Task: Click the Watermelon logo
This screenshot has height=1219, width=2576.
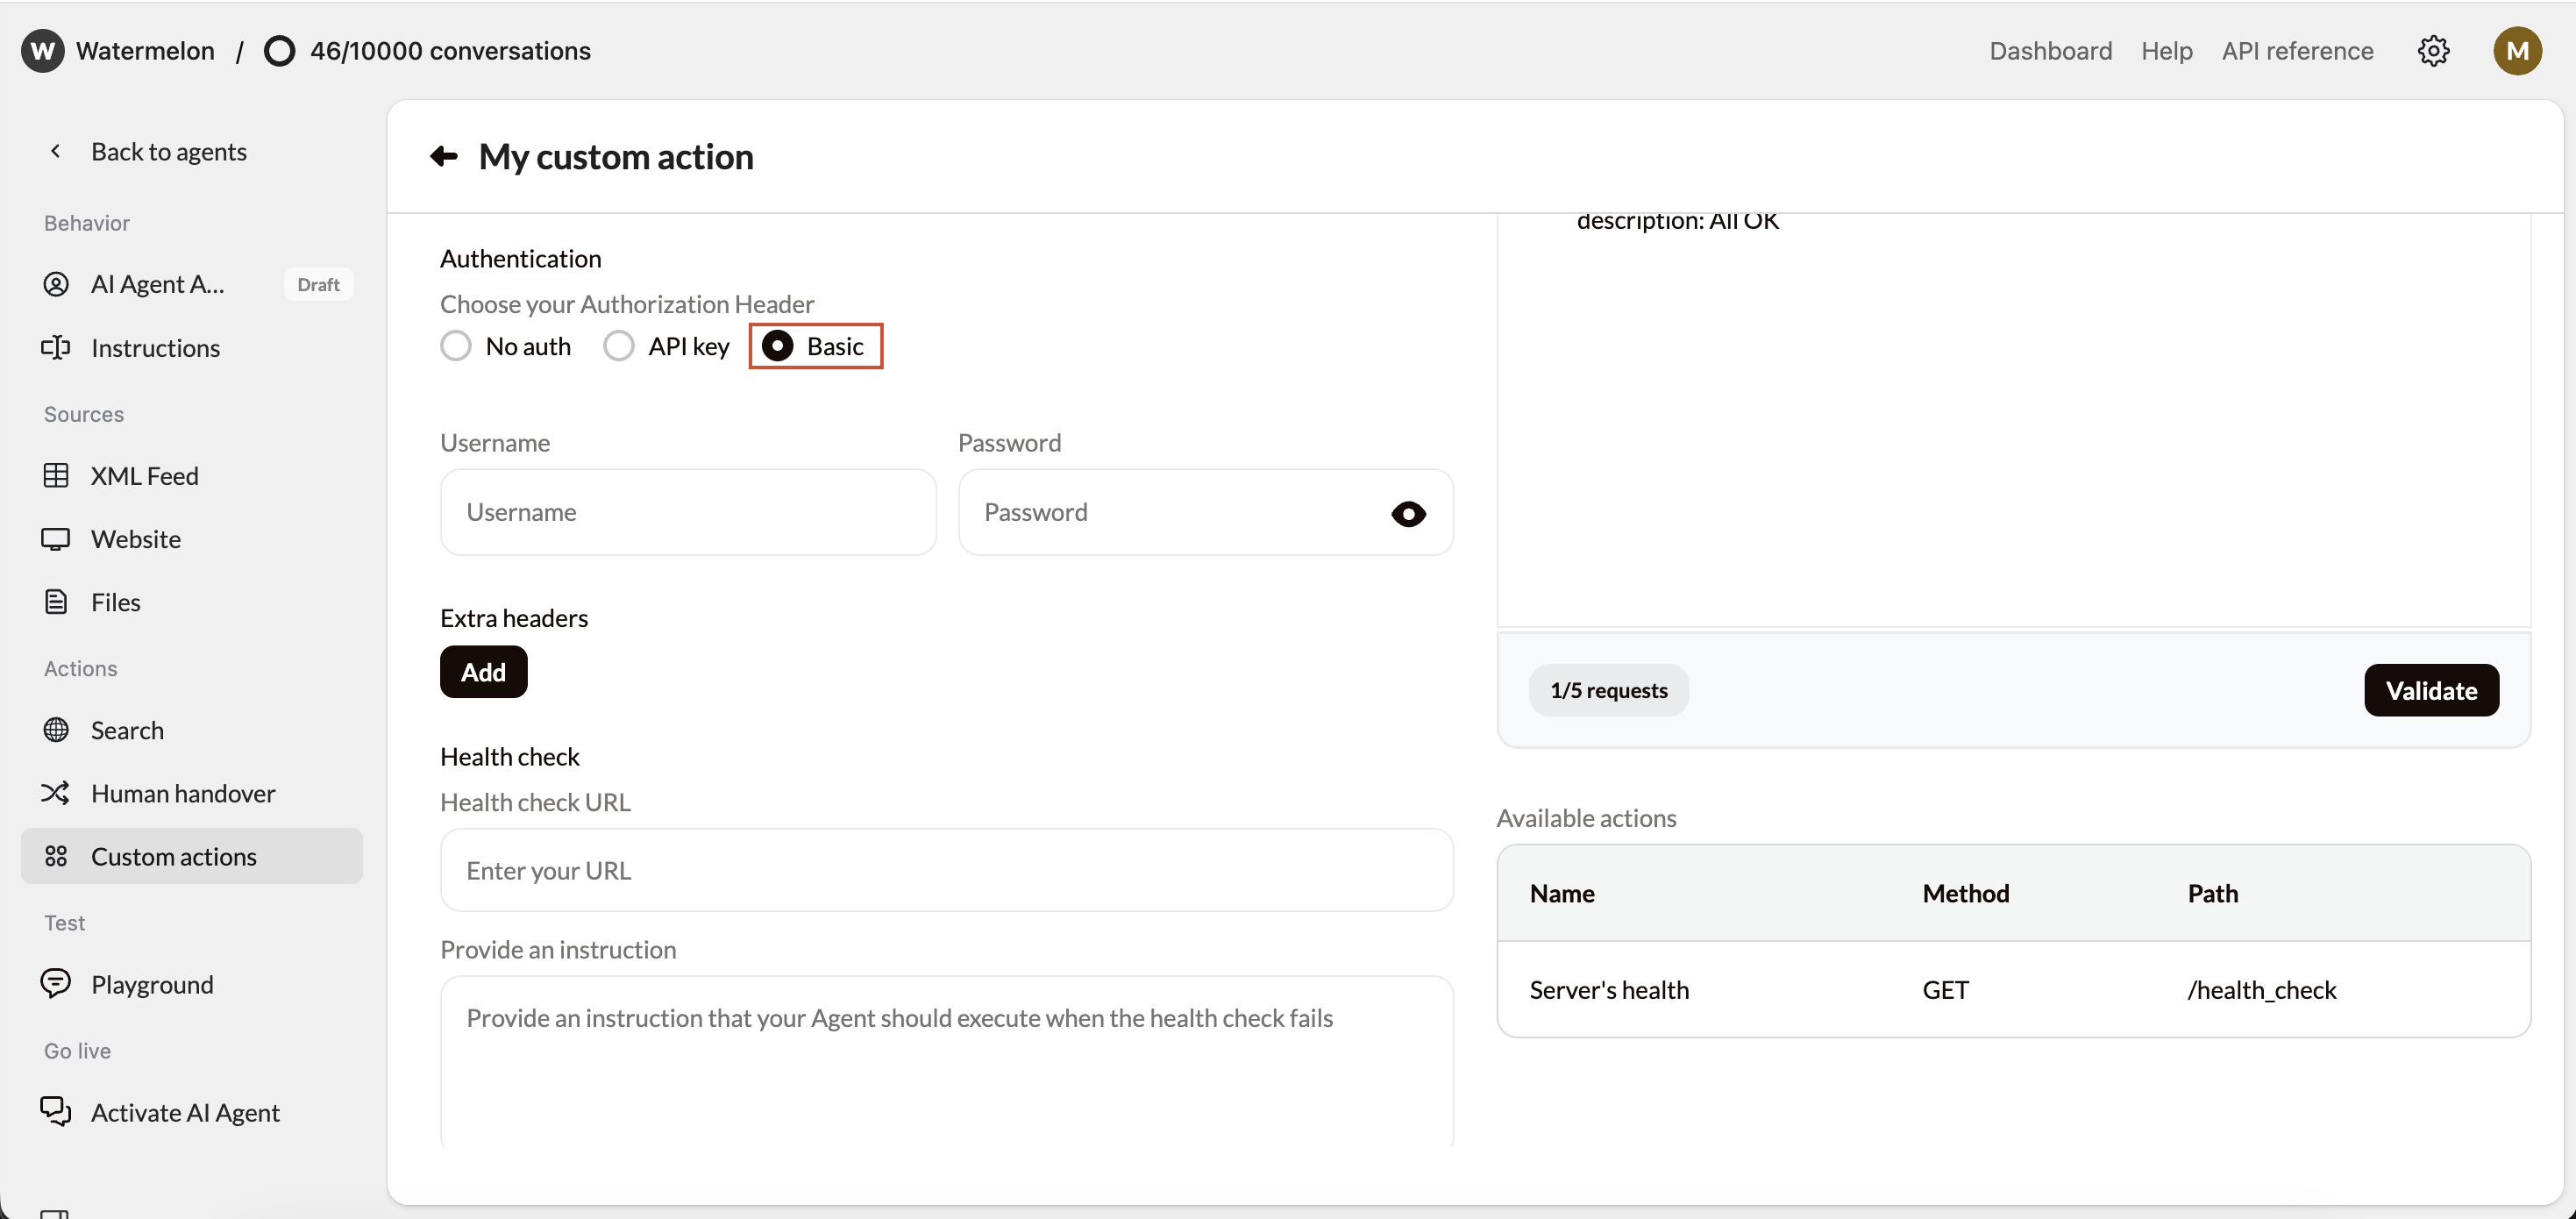Action: (41, 50)
